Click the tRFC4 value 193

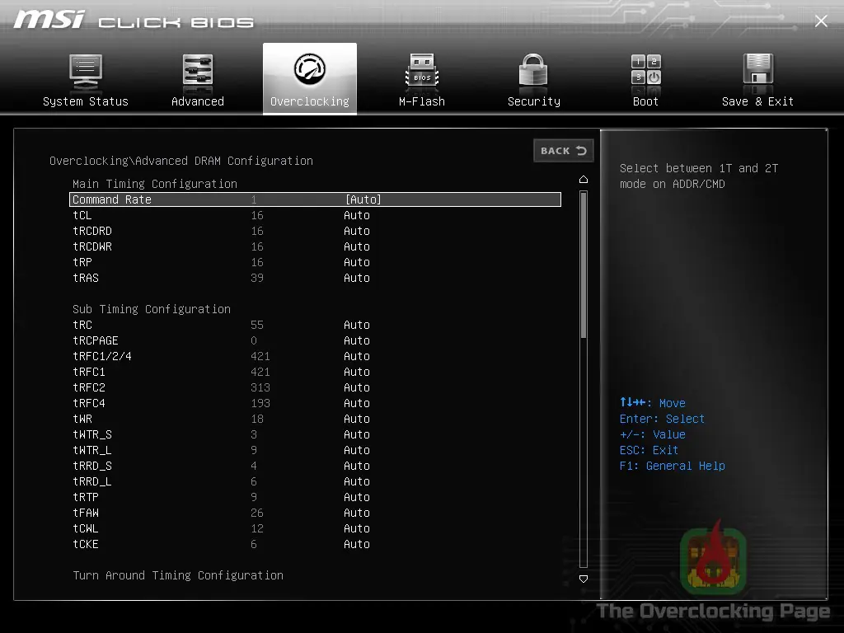(x=260, y=403)
